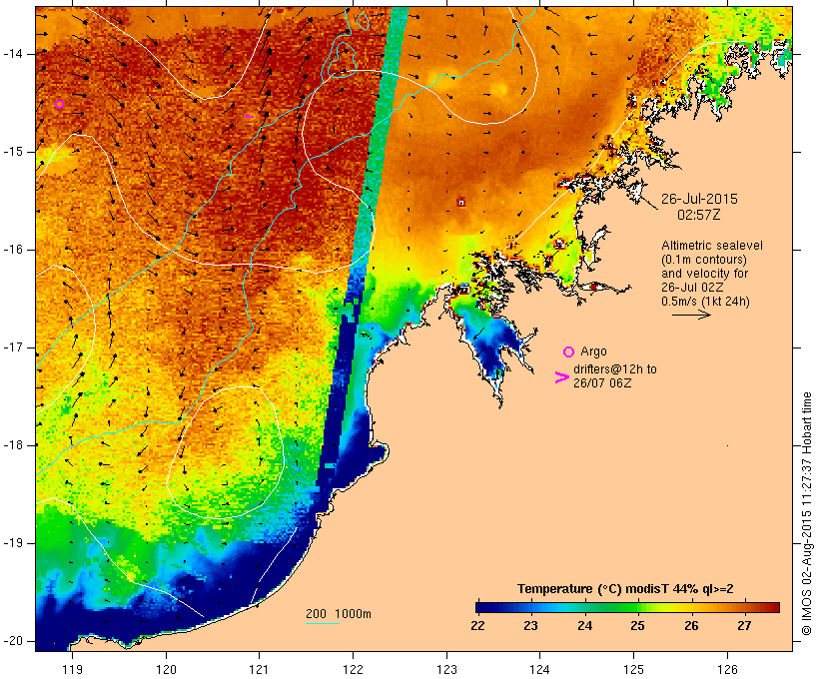
Task: Click the cyan 200 1000m isobath legend line
Action: (x=323, y=623)
